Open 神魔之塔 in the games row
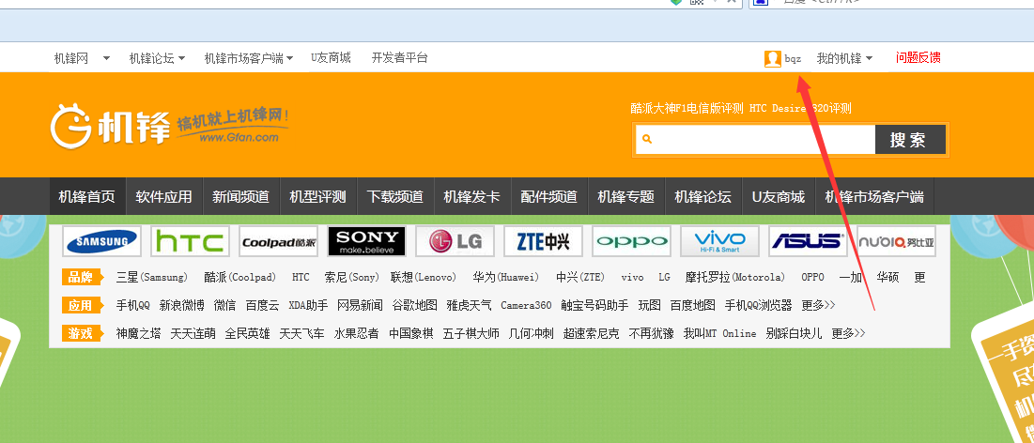1034x443 pixels. [x=138, y=333]
